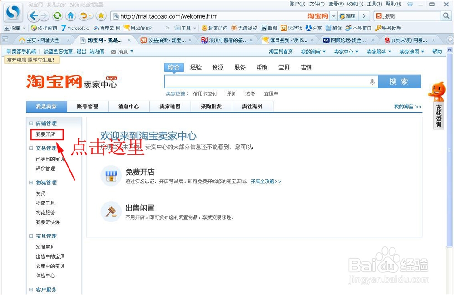454x295 pixels.
Task: Switch to 卖往海外 tab
Action: point(252,107)
